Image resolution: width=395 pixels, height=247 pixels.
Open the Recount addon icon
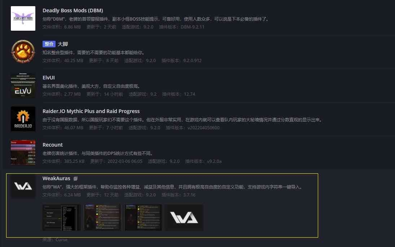click(x=23, y=152)
